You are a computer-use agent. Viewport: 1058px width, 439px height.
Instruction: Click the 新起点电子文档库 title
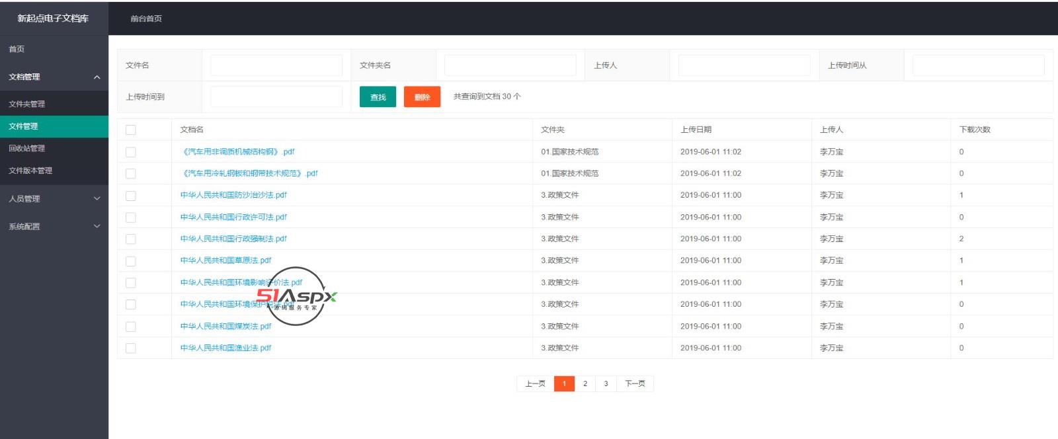point(53,19)
